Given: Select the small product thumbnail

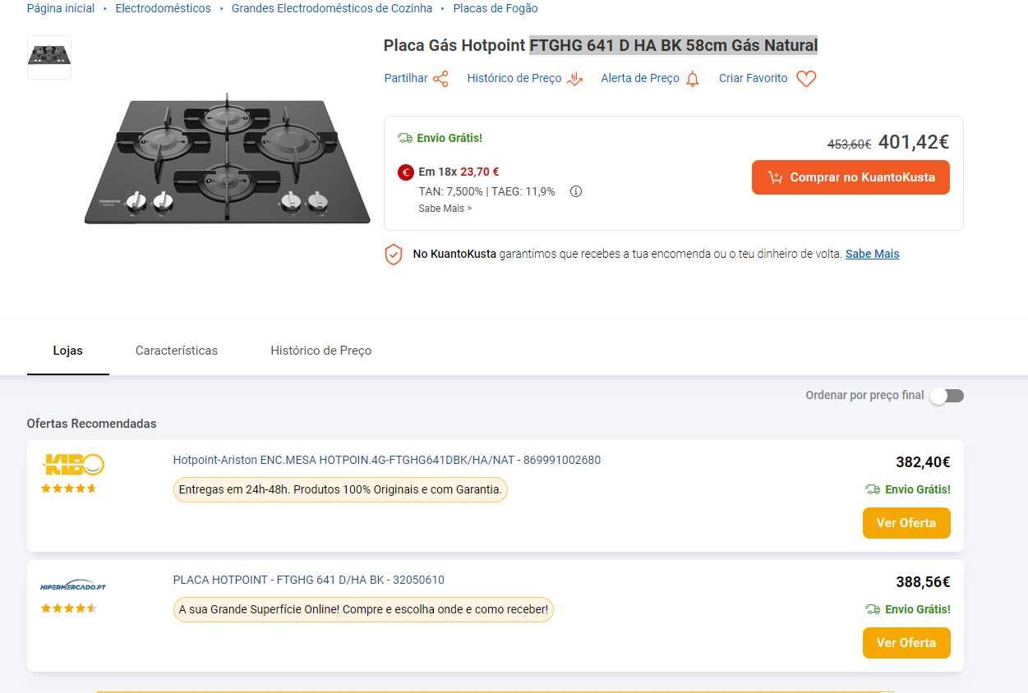Looking at the screenshot, I should [49, 57].
